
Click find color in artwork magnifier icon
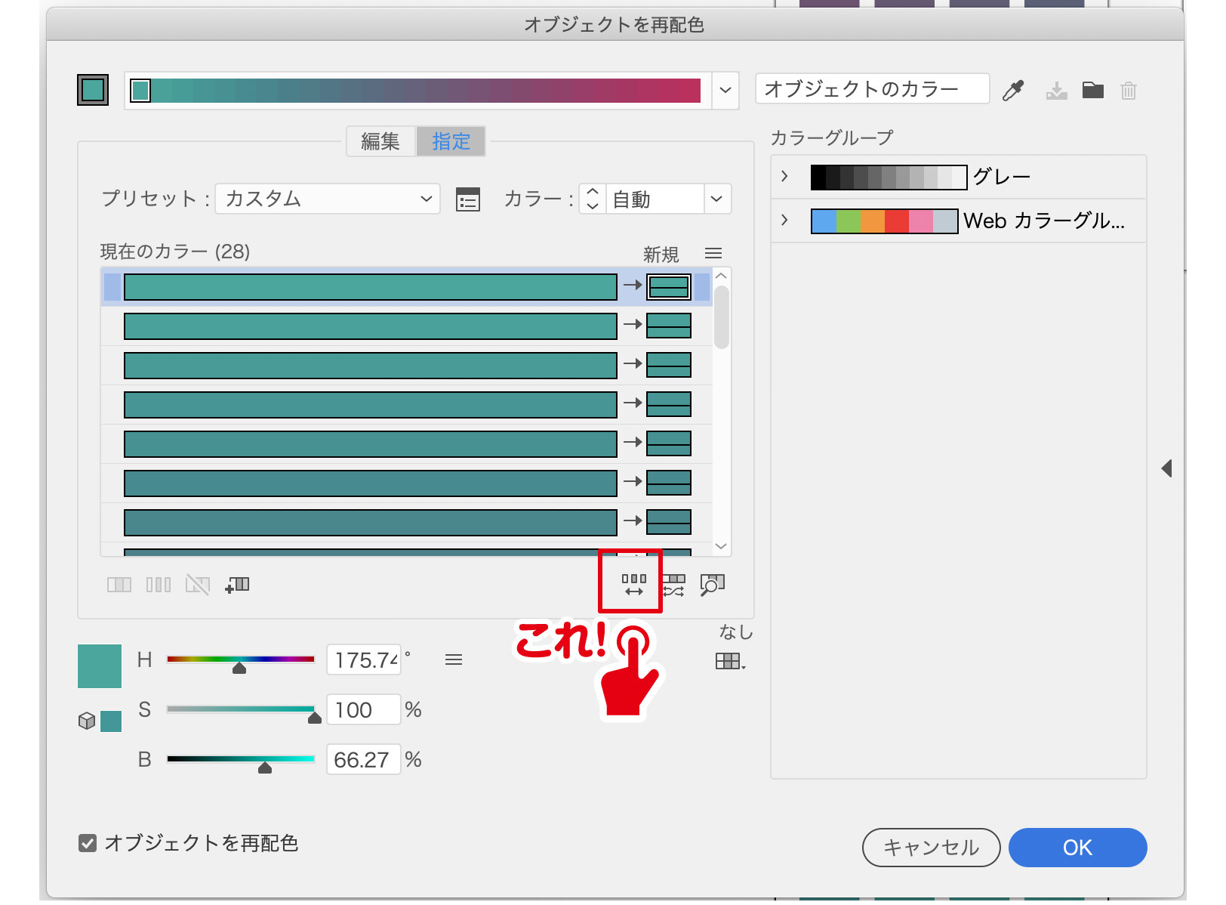point(712,585)
